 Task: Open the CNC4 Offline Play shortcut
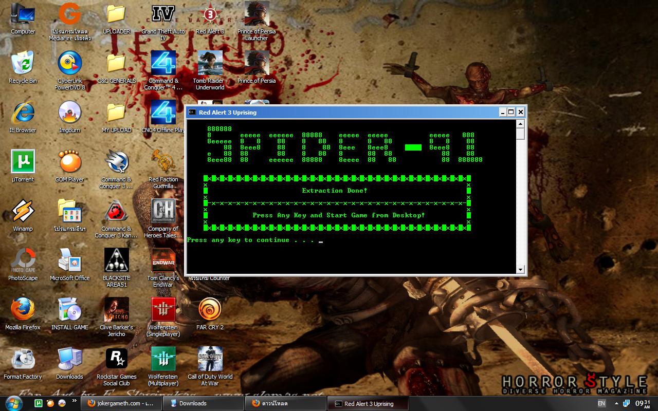tap(163, 117)
